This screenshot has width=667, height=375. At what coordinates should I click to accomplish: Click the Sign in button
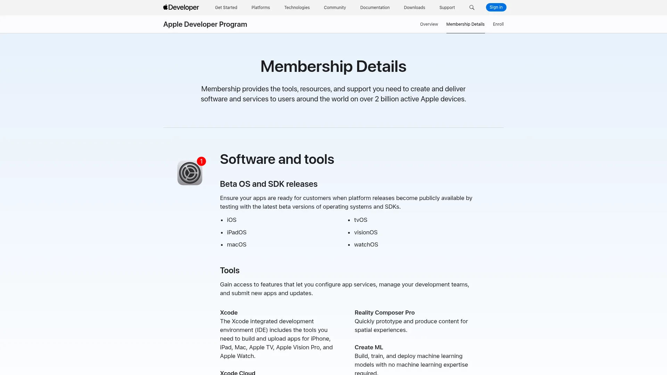click(x=496, y=7)
